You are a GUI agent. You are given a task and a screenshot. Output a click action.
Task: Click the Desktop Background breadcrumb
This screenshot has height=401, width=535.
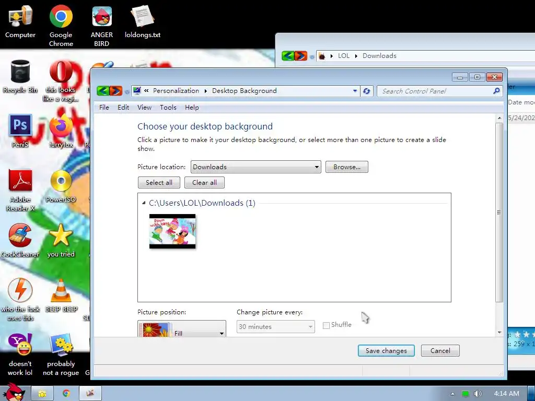pyautogui.click(x=245, y=91)
